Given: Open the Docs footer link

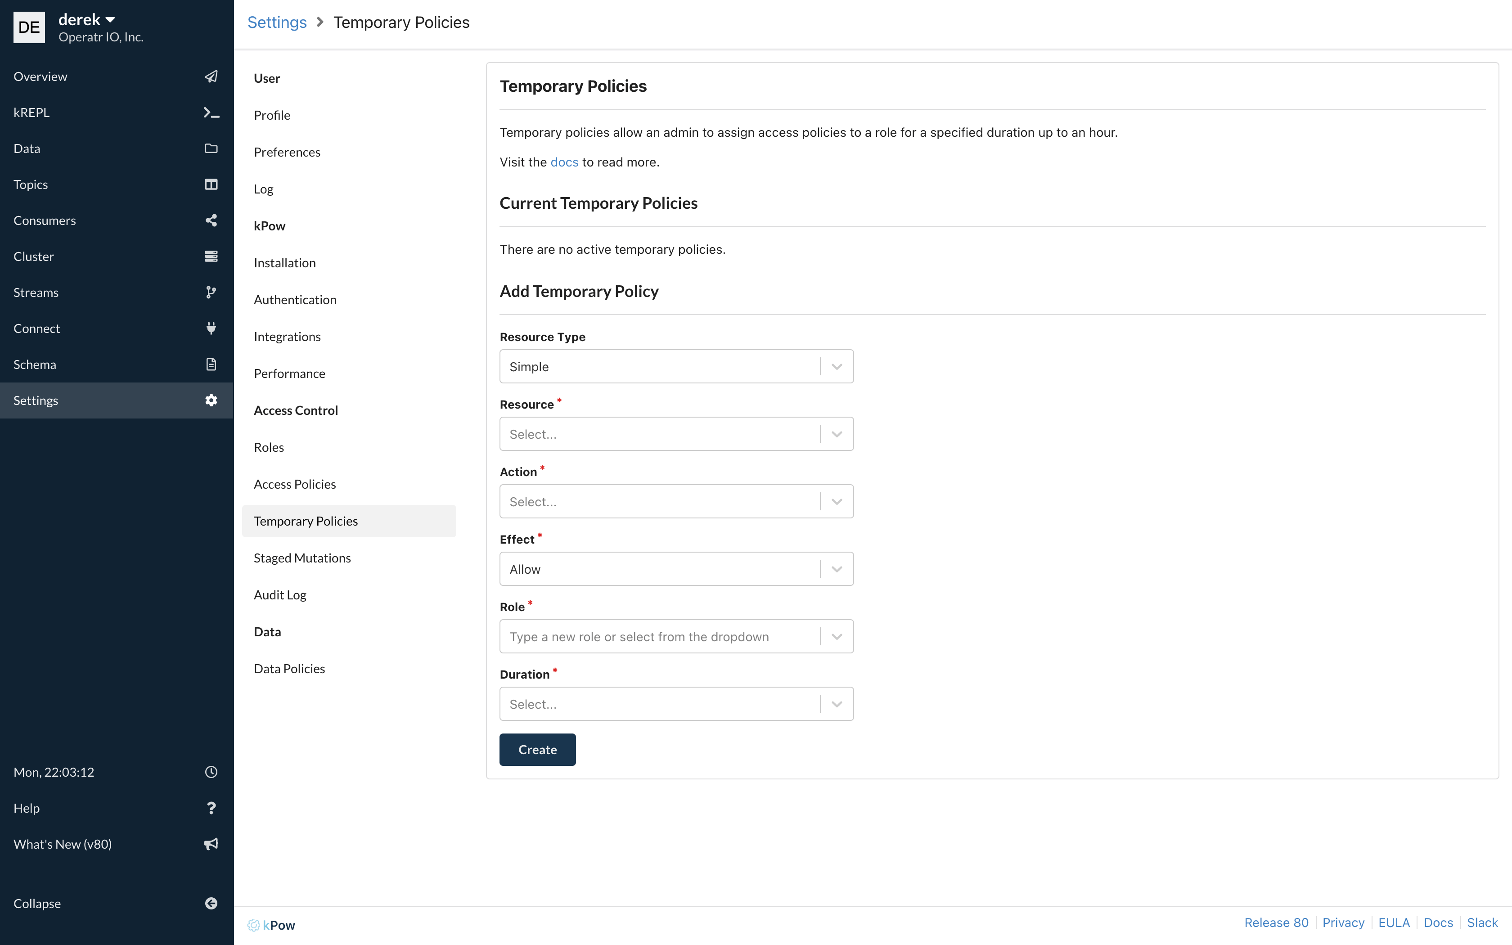Looking at the screenshot, I should coord(1438,922).
